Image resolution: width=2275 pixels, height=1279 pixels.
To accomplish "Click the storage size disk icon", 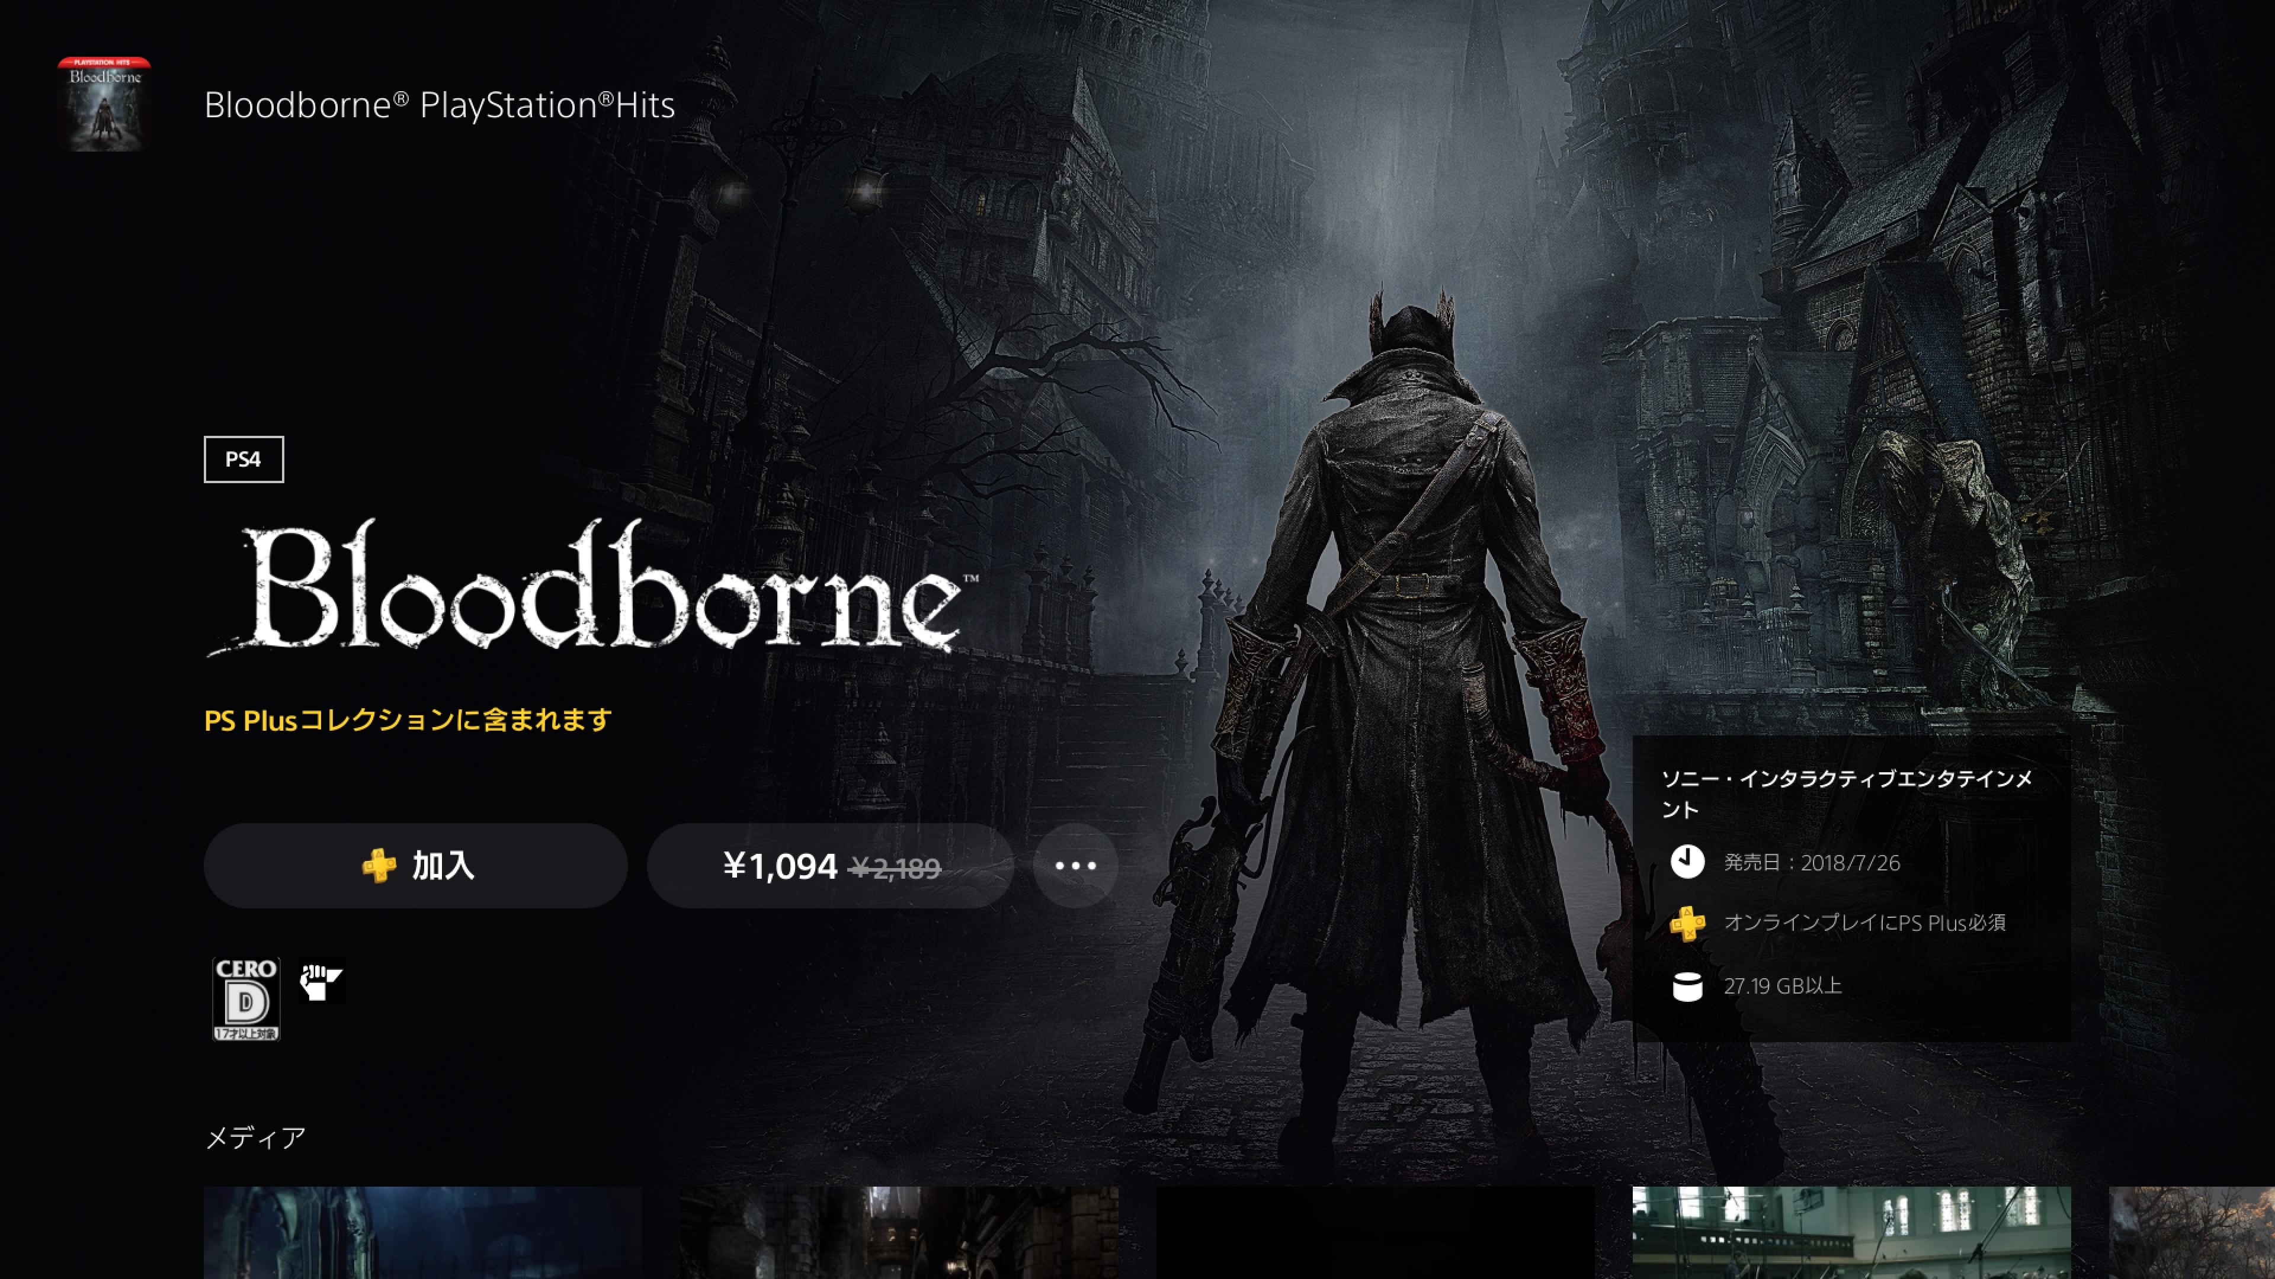I will coord(1687,987).
